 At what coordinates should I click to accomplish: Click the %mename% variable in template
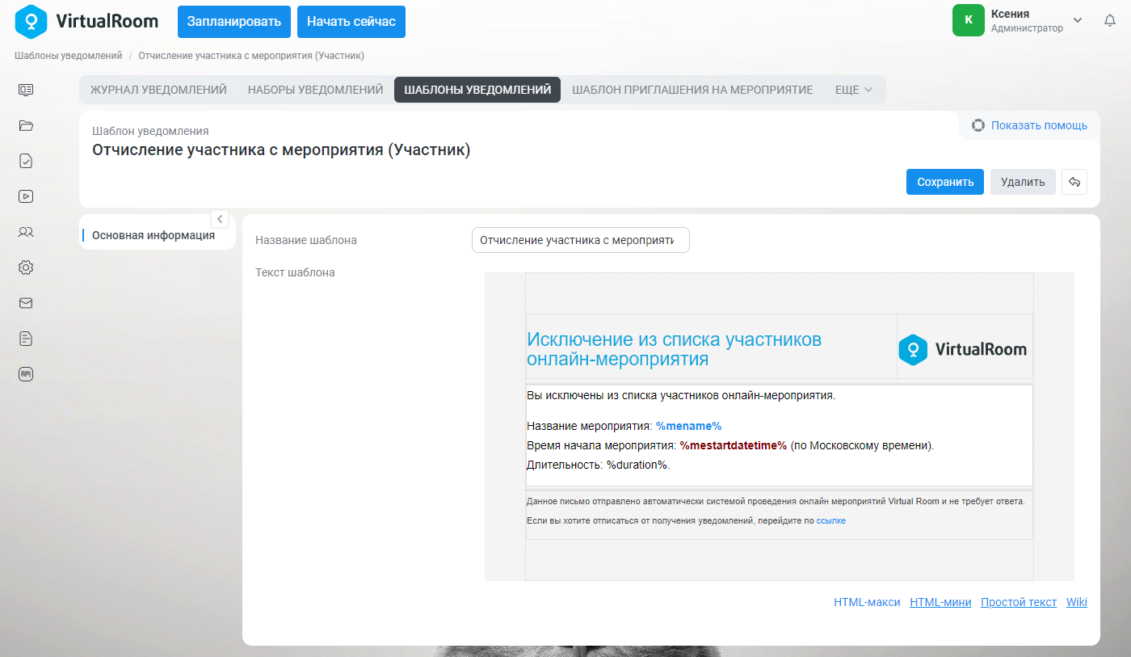tap(688, 426)
